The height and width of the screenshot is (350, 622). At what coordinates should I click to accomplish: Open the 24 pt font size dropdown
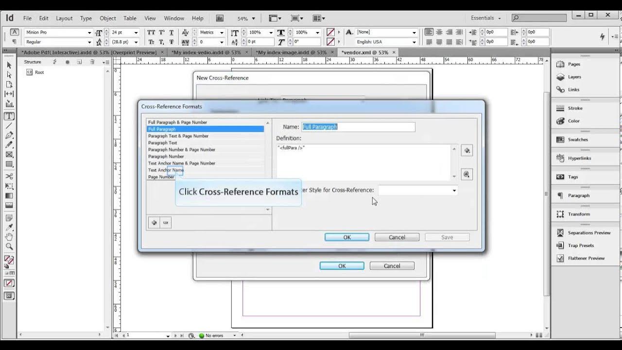click(x=136, y=33)
